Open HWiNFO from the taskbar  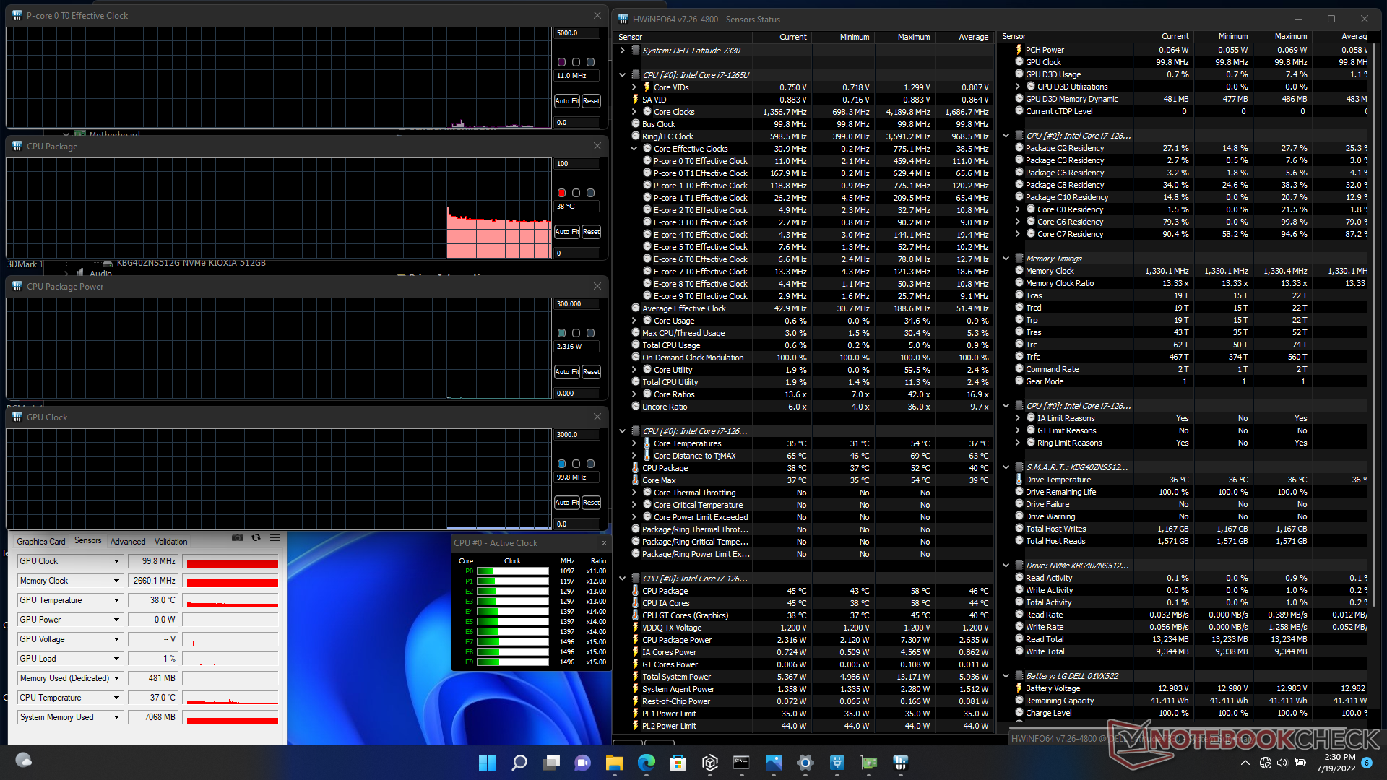coord(900,762)
